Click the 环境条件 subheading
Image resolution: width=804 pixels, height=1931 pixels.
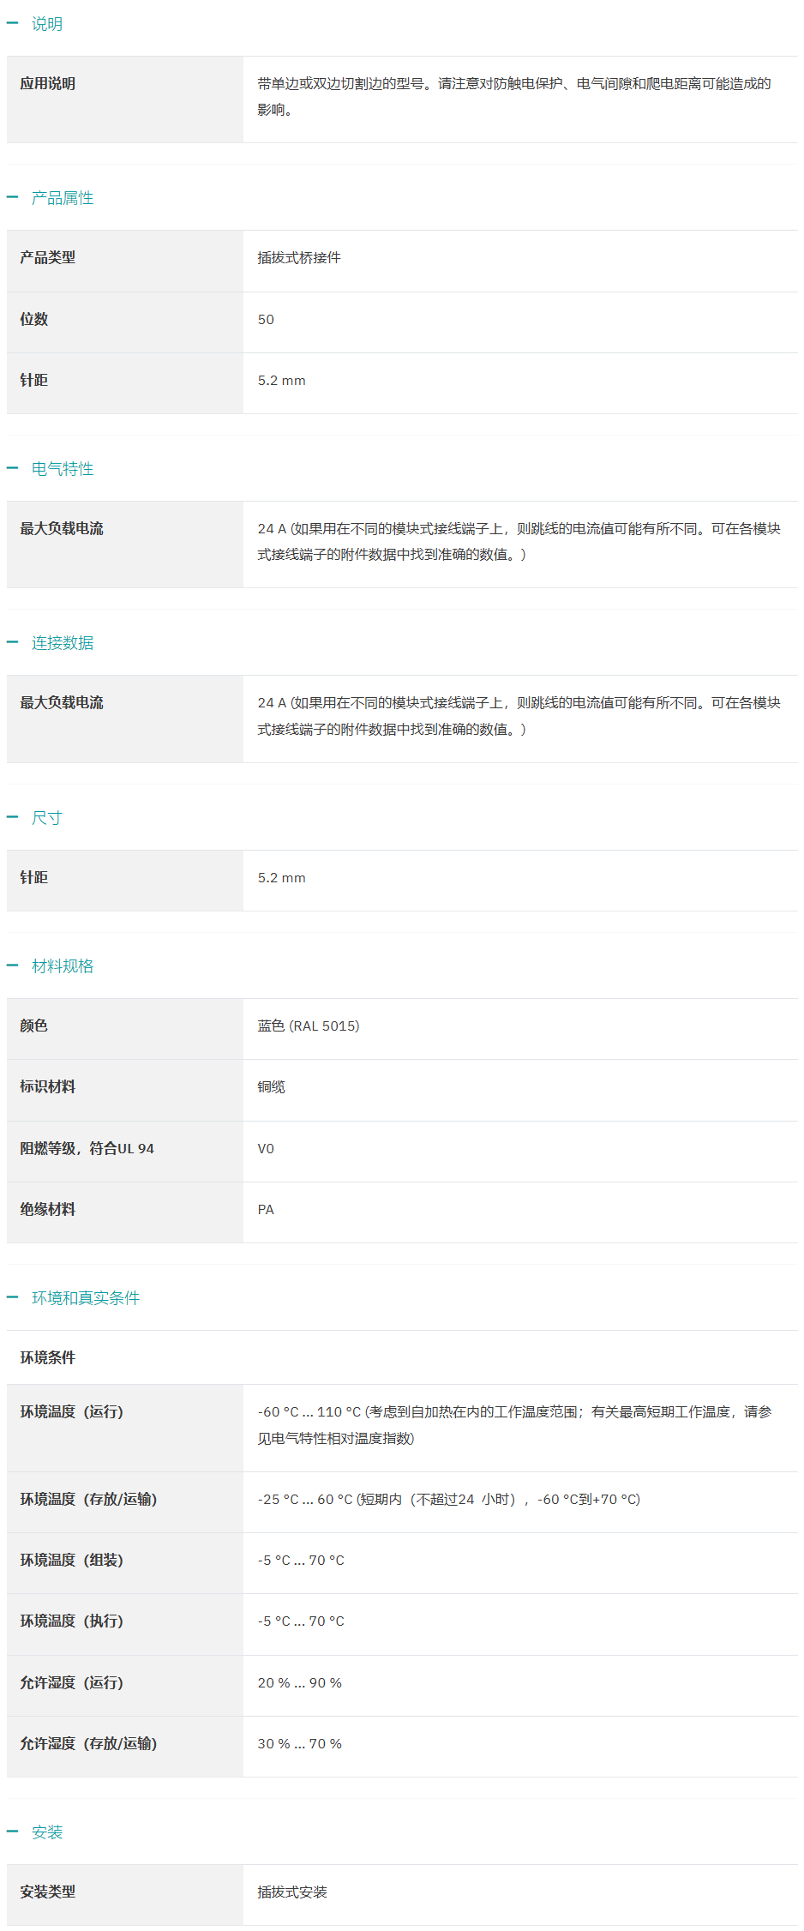tap(48, 1358)
